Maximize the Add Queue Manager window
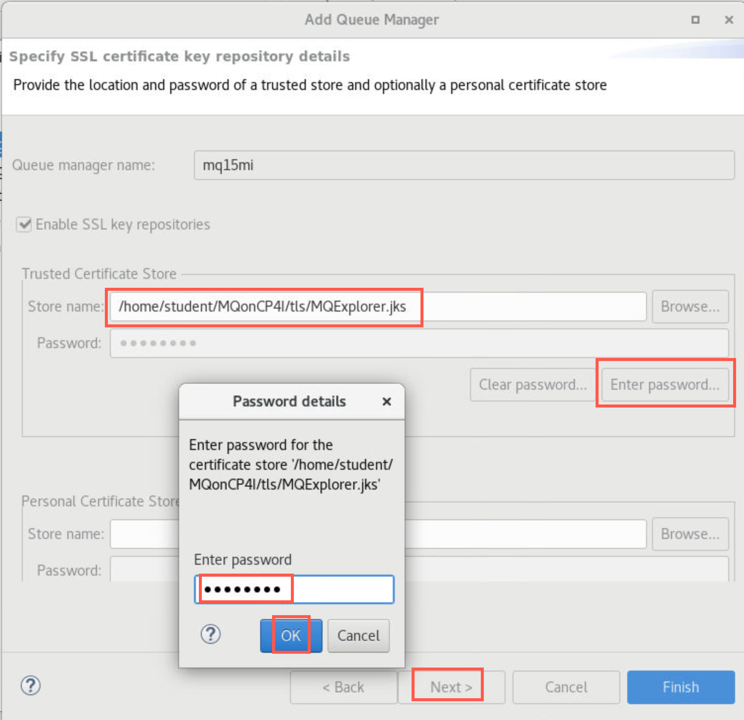 [696, 20]
